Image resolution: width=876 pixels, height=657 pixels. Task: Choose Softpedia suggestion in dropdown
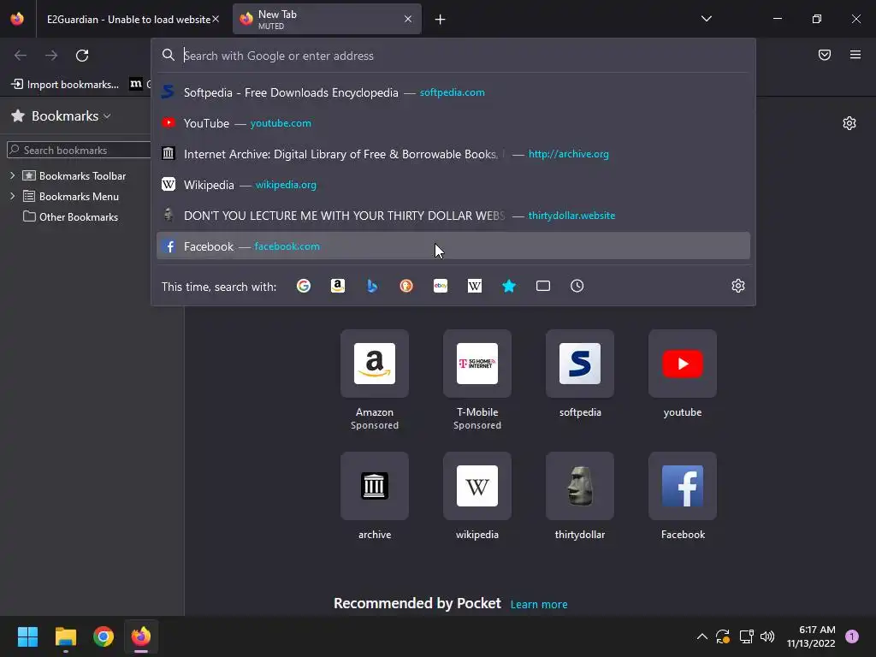pos(453,92)
